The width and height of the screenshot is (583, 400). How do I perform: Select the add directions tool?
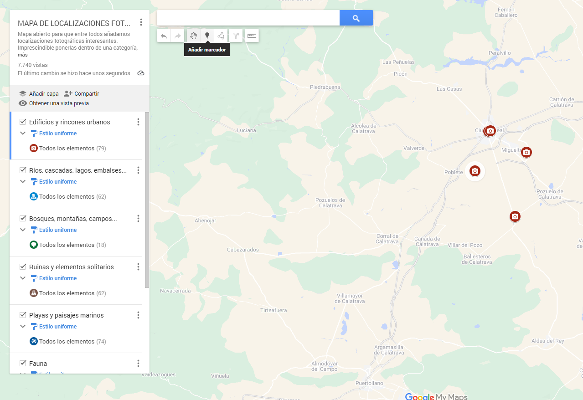coord(236,36)
